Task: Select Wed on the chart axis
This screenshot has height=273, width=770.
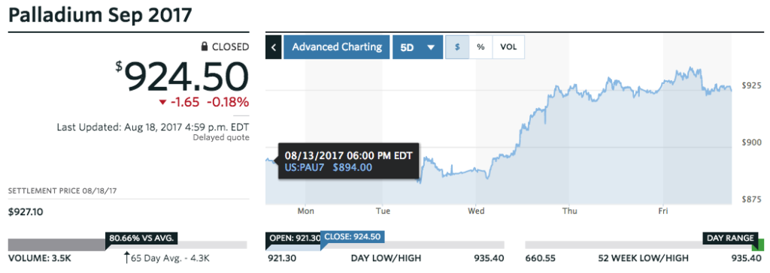Action: [476, 211]
